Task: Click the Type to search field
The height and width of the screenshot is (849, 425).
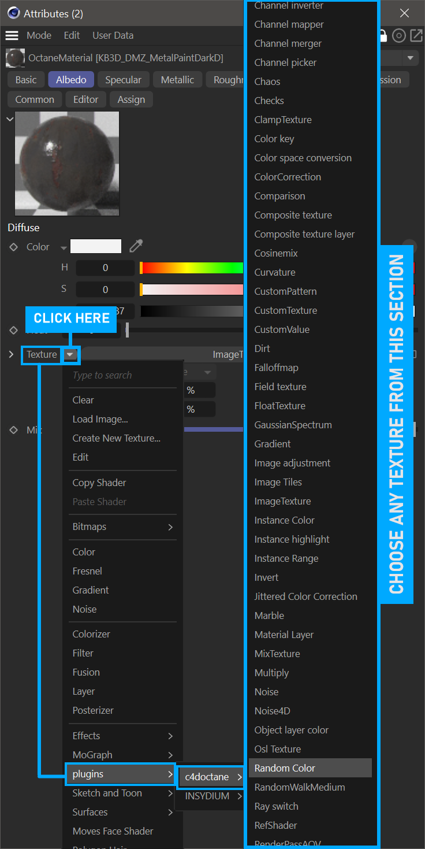Action: (x=122, y=375)
